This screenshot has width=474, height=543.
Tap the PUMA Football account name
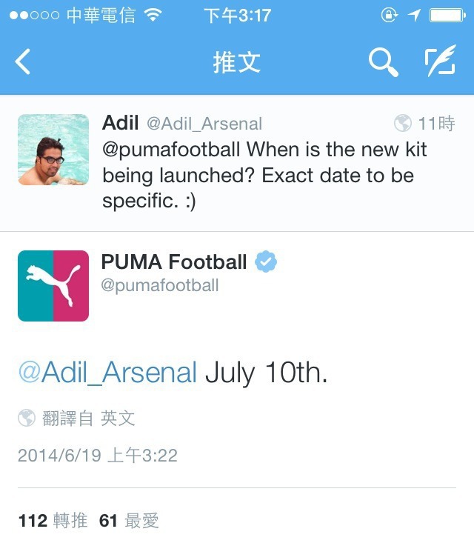[174, 261]
